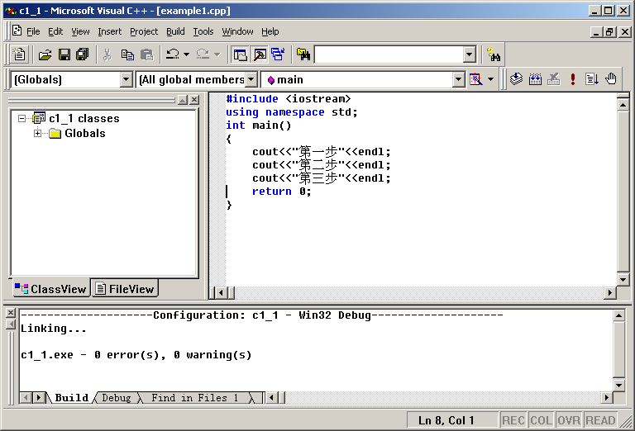635x431 pixels.
Task: Save the file with the floppy disk icon
Action: [x=64, y=54]
